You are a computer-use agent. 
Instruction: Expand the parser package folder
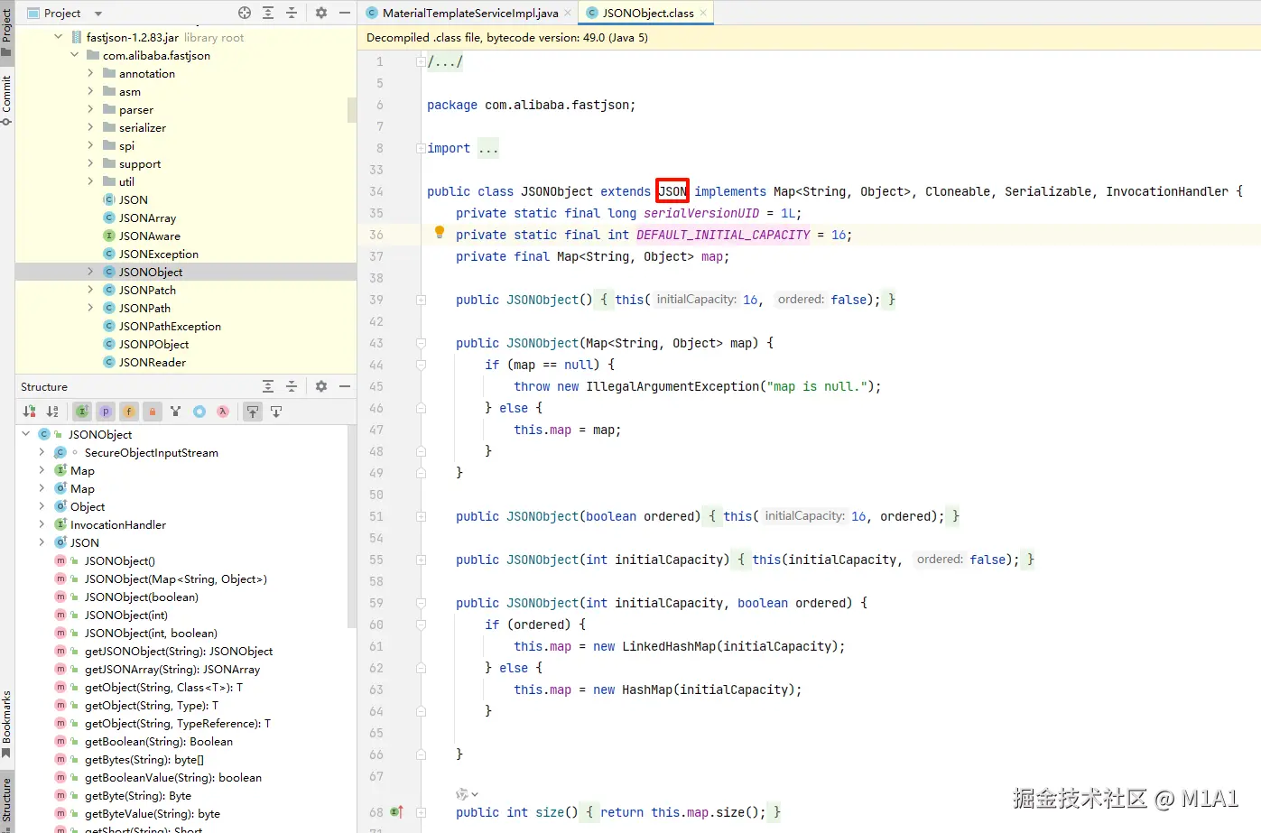tap(90, 109)
